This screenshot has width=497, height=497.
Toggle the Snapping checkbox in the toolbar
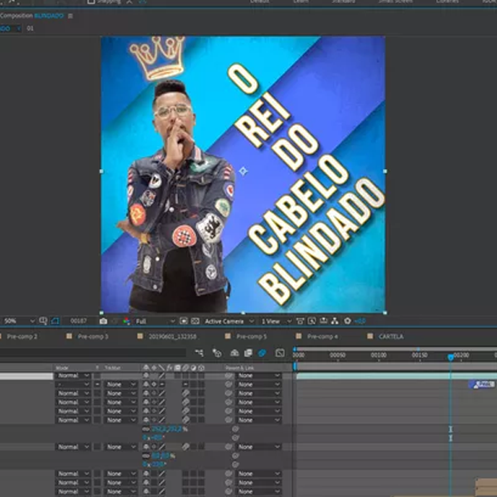pyautogui.click(x=91, y=2)
